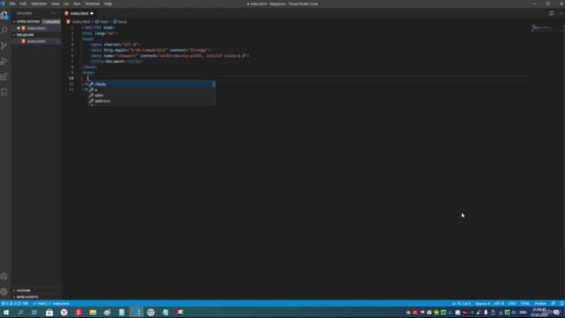Click the volume icon in system tray
This screenshot has width=565, height=318.
(x=514, y=312)
